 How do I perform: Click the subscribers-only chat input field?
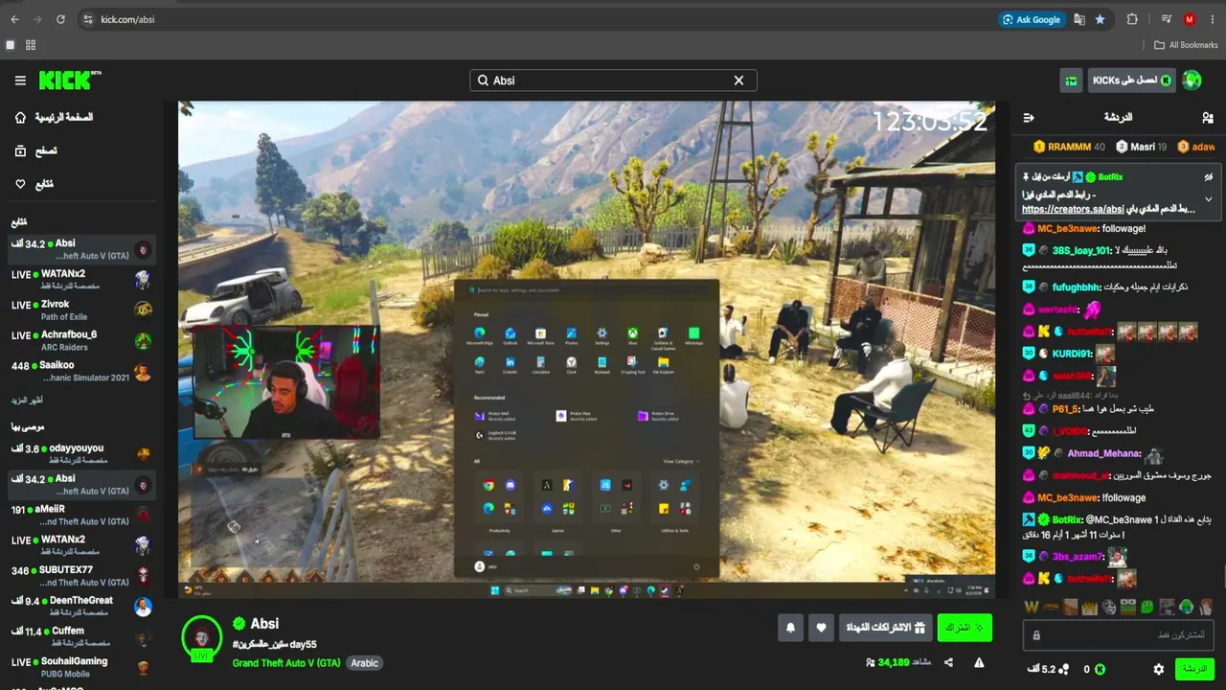click(1119, 634)
